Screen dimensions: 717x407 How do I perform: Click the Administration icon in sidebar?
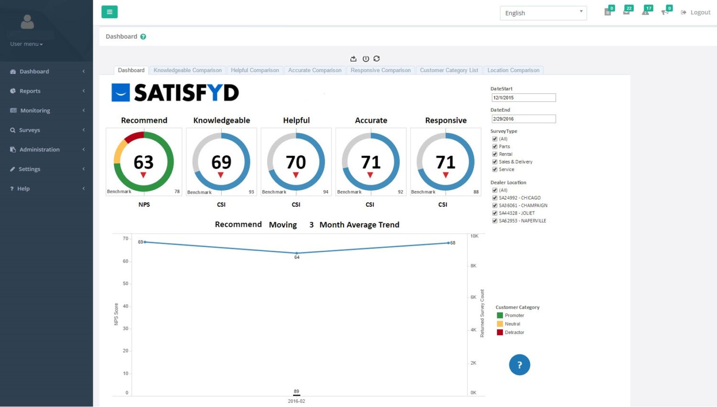13,150
